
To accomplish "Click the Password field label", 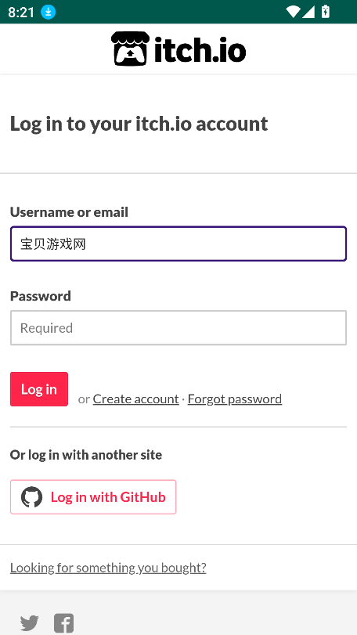I will click(41, 296).
